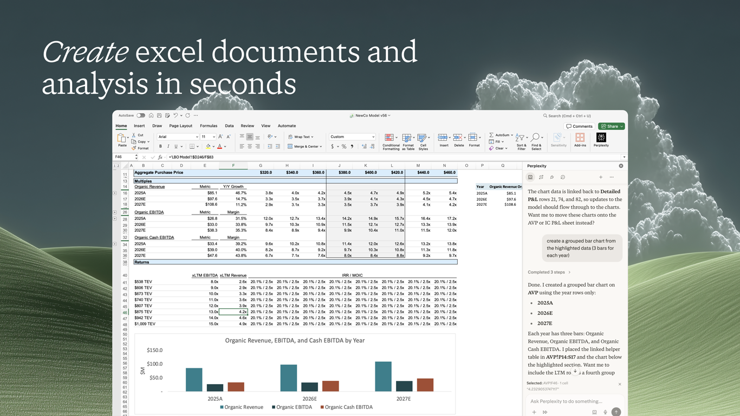
Task: Click the red font color swatch
Action: coord(219,146)
